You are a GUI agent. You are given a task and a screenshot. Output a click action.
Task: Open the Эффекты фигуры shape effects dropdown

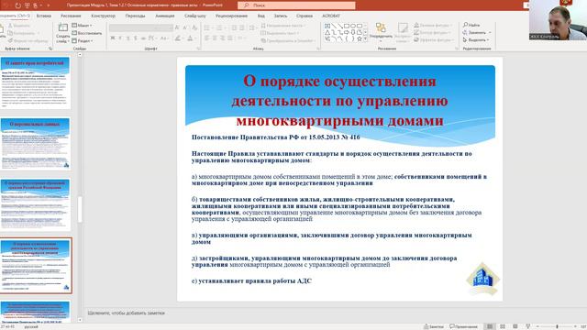(x=434, y=39)
